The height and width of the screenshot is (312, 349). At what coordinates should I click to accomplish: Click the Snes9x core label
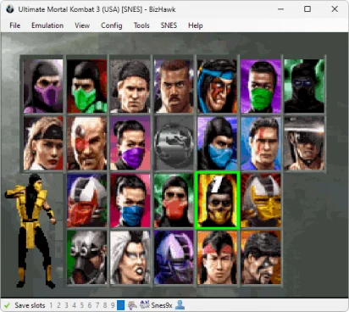162,305
